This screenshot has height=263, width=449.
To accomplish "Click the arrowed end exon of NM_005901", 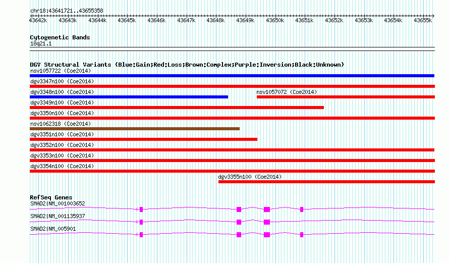I will pyautogui.click(x=141, y=235).
